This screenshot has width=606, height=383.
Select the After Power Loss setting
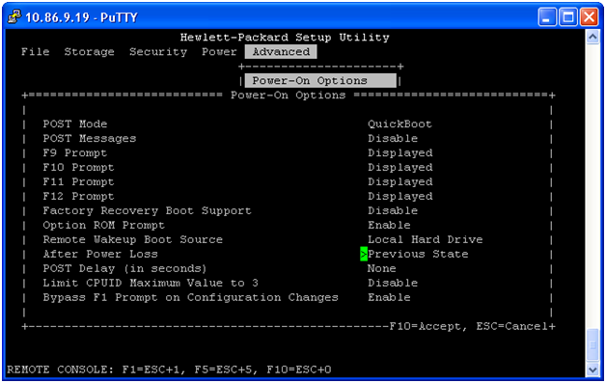pos(100,254)
